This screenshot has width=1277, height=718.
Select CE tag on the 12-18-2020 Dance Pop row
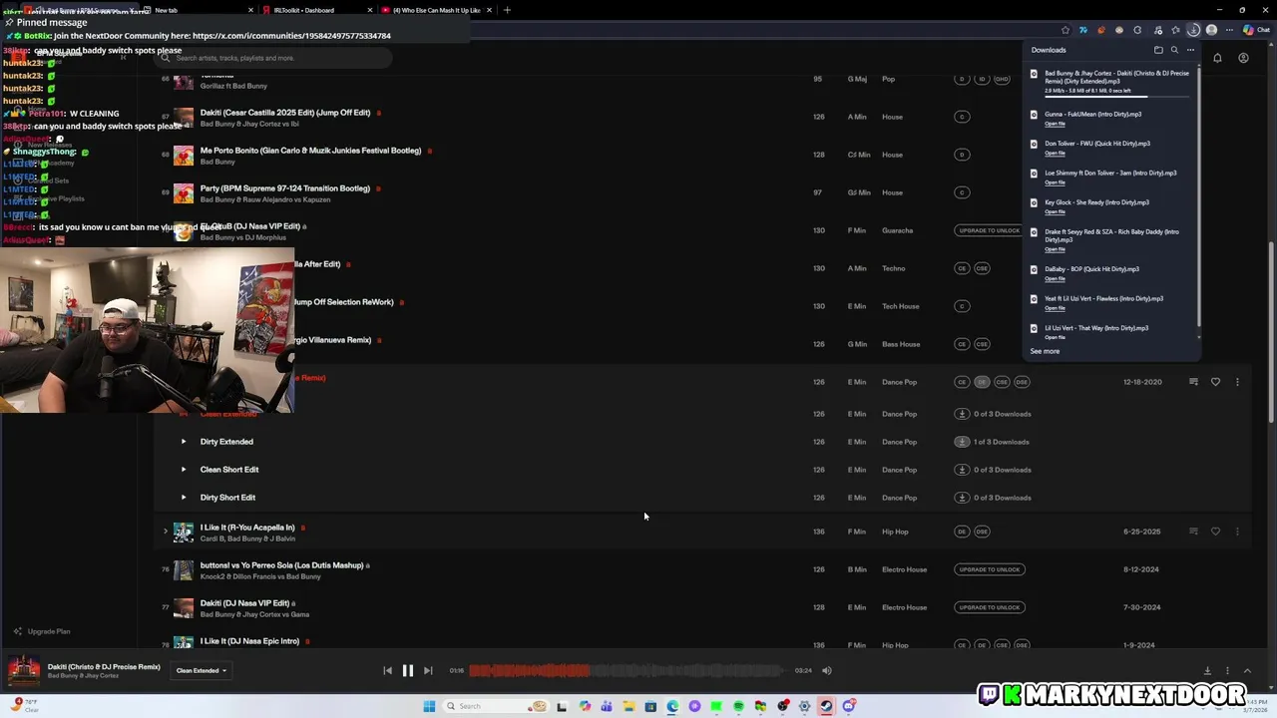click(x=962, y=382)
